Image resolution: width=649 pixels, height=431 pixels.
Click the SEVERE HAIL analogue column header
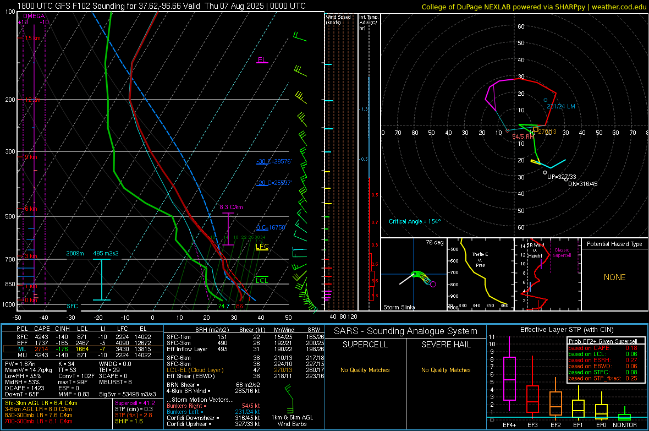click(x=446, y=345)
